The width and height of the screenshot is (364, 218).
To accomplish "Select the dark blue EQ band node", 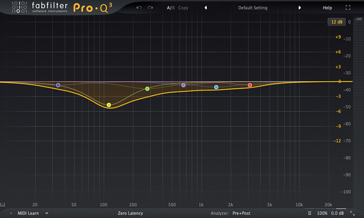I will click(x=58, y=85).
